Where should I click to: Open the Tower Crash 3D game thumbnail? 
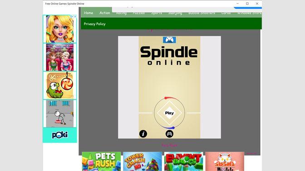pyautogui.click(x=143, y=161)
